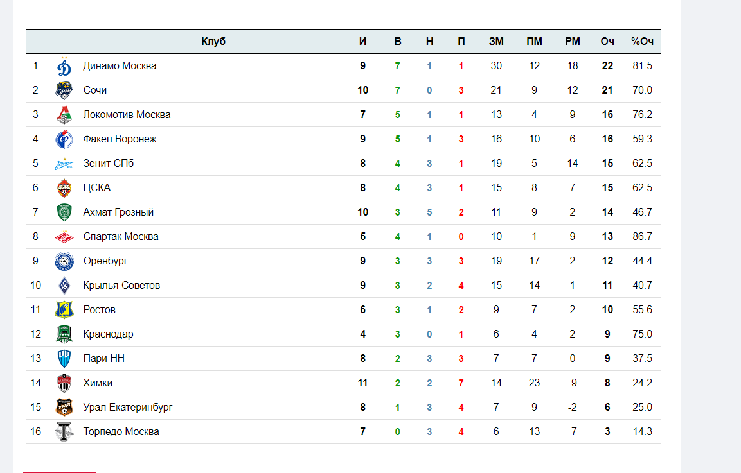This screenshot has width=741, height=473.
Task: Click the Торпедо Москва club logo
Action: click(x=64, y=432)
